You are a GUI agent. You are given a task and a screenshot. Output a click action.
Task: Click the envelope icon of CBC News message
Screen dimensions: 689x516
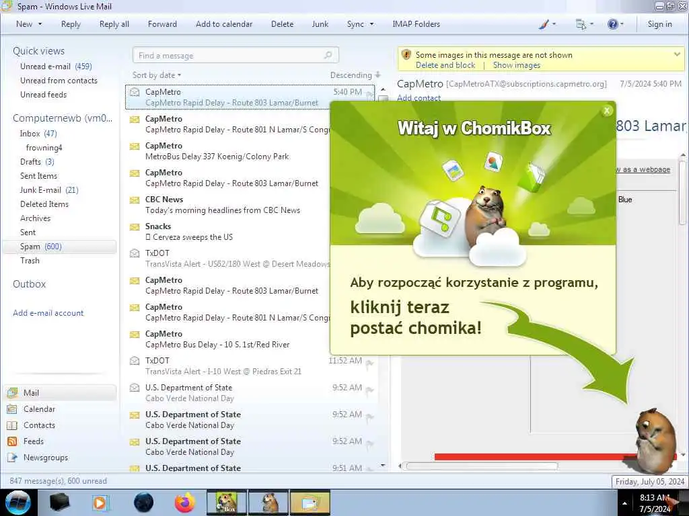pyautogui.click(x=135, y=200)
